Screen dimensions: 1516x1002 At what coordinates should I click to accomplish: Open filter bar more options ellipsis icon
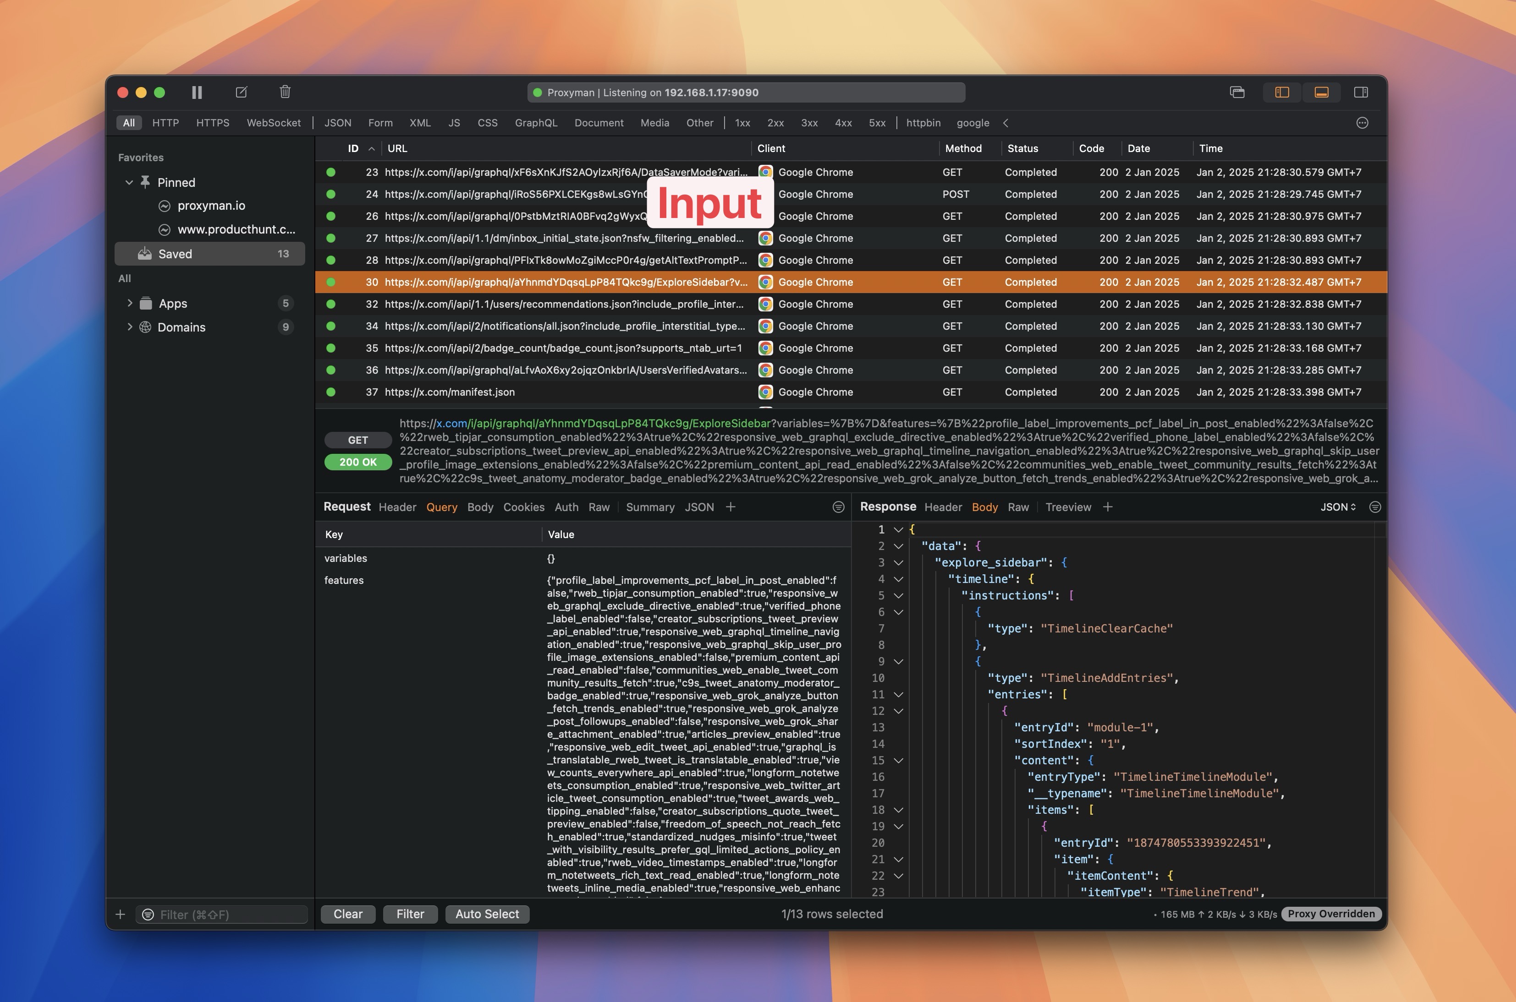pyautogui.click(x=1362, y=123)
